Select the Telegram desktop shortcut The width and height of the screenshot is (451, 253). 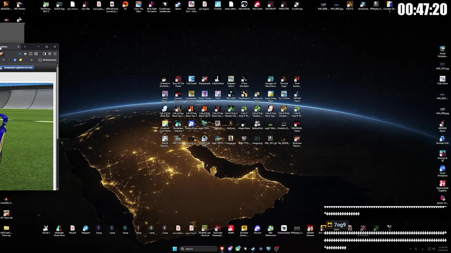click(x=86, y=230)
